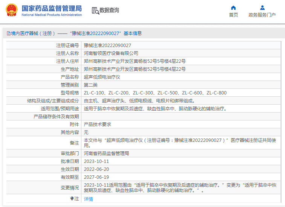This screenshot has height=207, width=285.
Task: Click the 生产地址 address value
Action: click(x=135, y=69)
